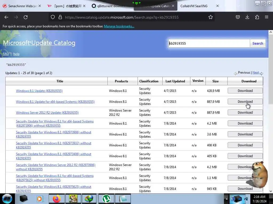Go to Next results page
The height and width of the screenshot is (204, 273).
(256, 73)
